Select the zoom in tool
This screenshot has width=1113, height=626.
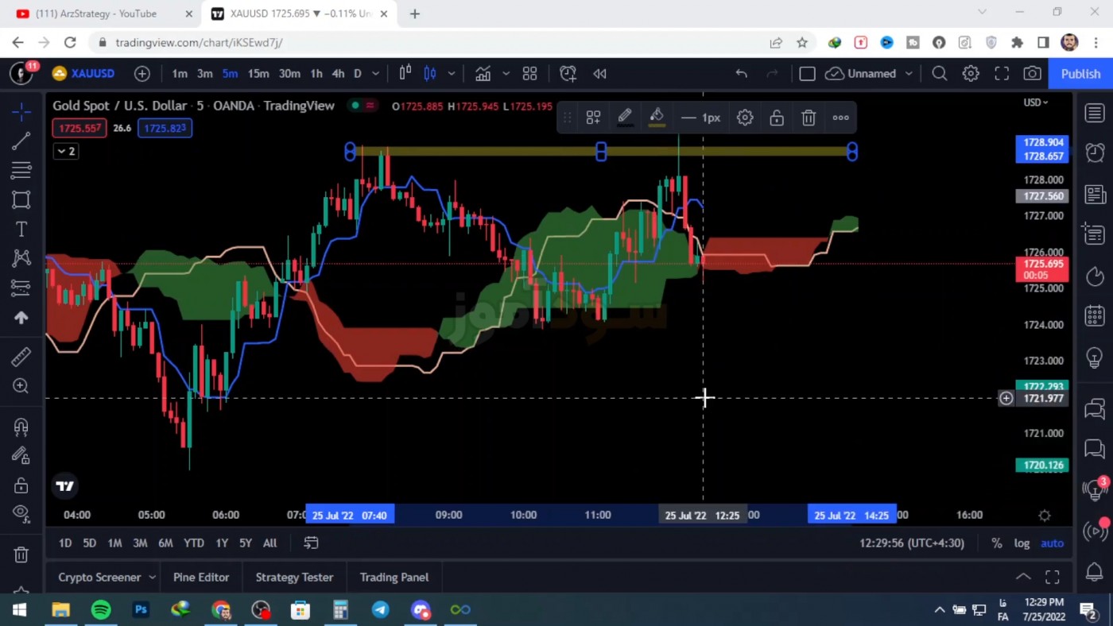click(21, 386)
